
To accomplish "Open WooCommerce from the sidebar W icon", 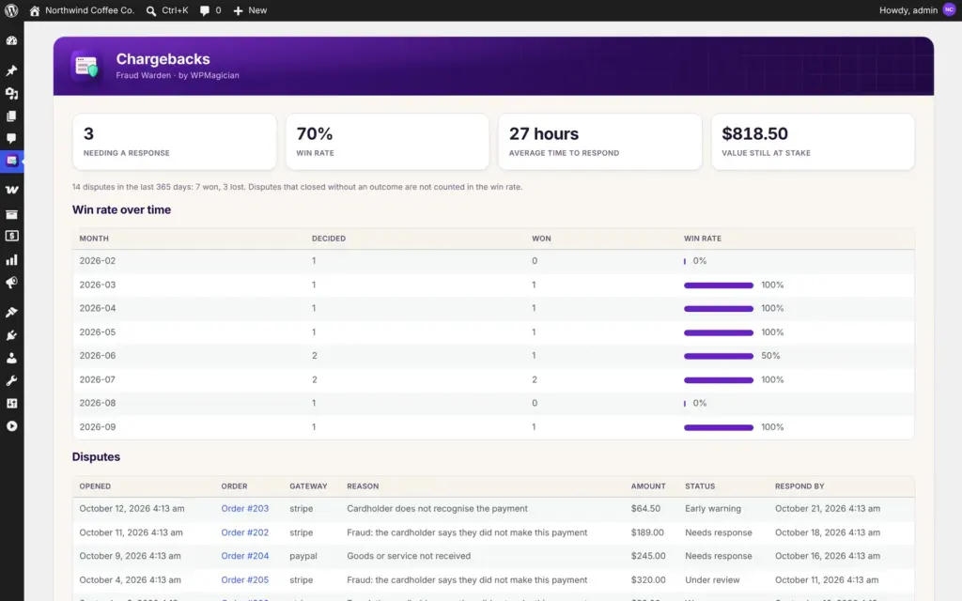I will pos(11,190).
